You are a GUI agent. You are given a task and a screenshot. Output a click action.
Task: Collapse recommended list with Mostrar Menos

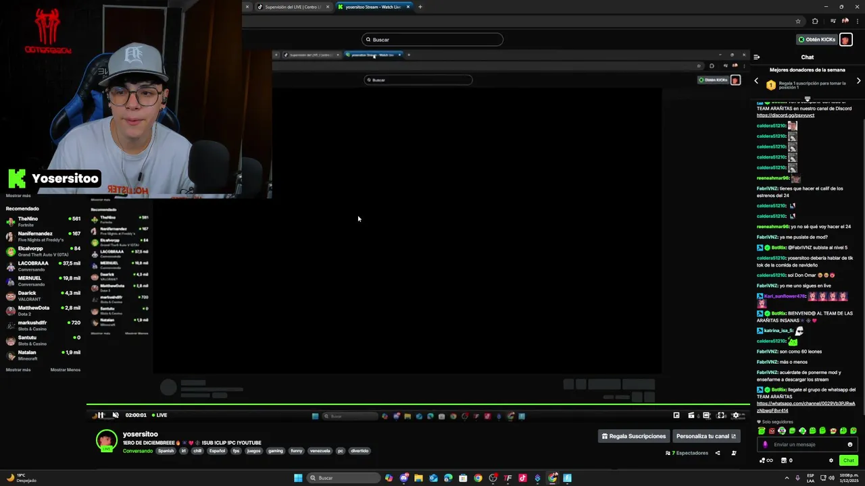(66, 370)
